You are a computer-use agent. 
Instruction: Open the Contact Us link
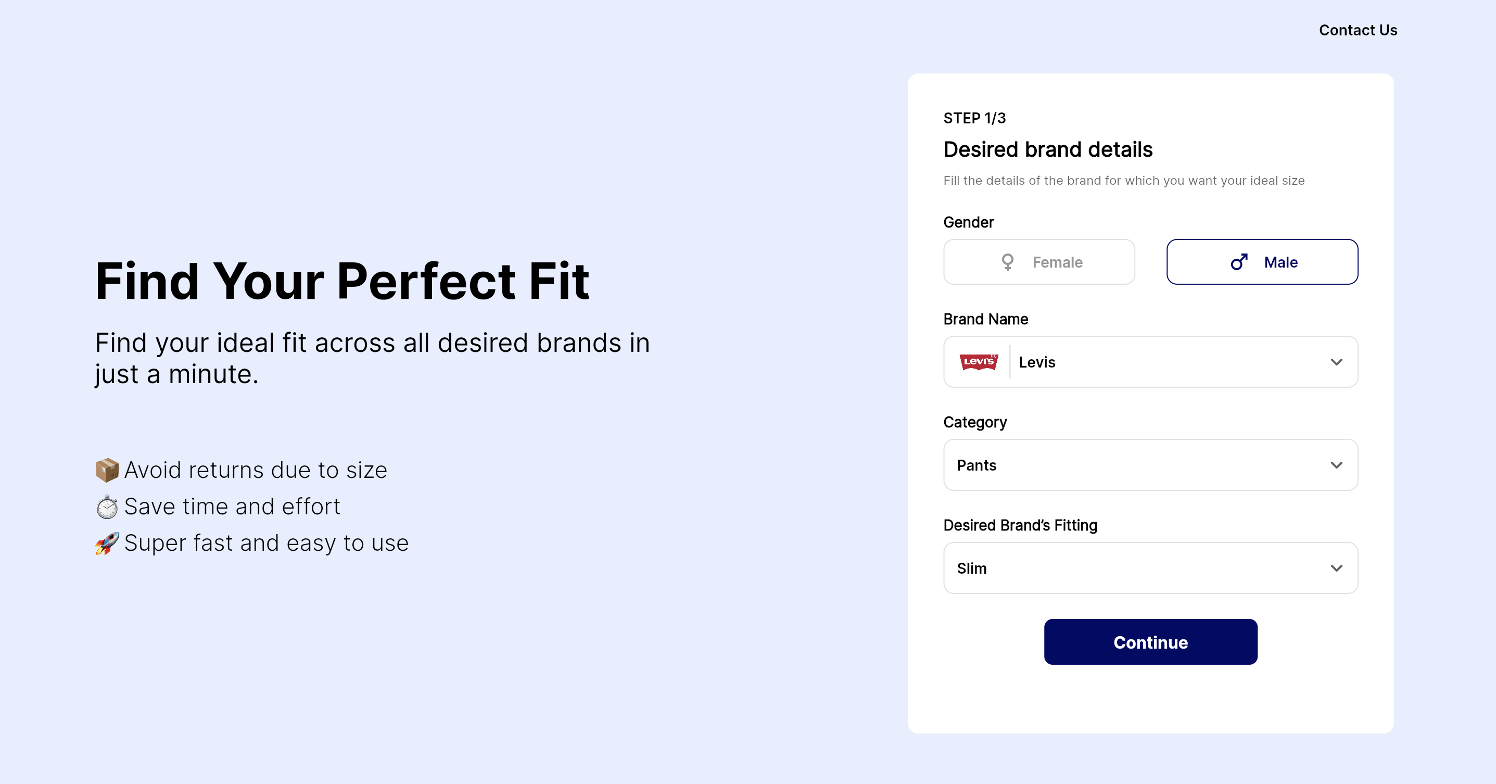coord(1358,30)
